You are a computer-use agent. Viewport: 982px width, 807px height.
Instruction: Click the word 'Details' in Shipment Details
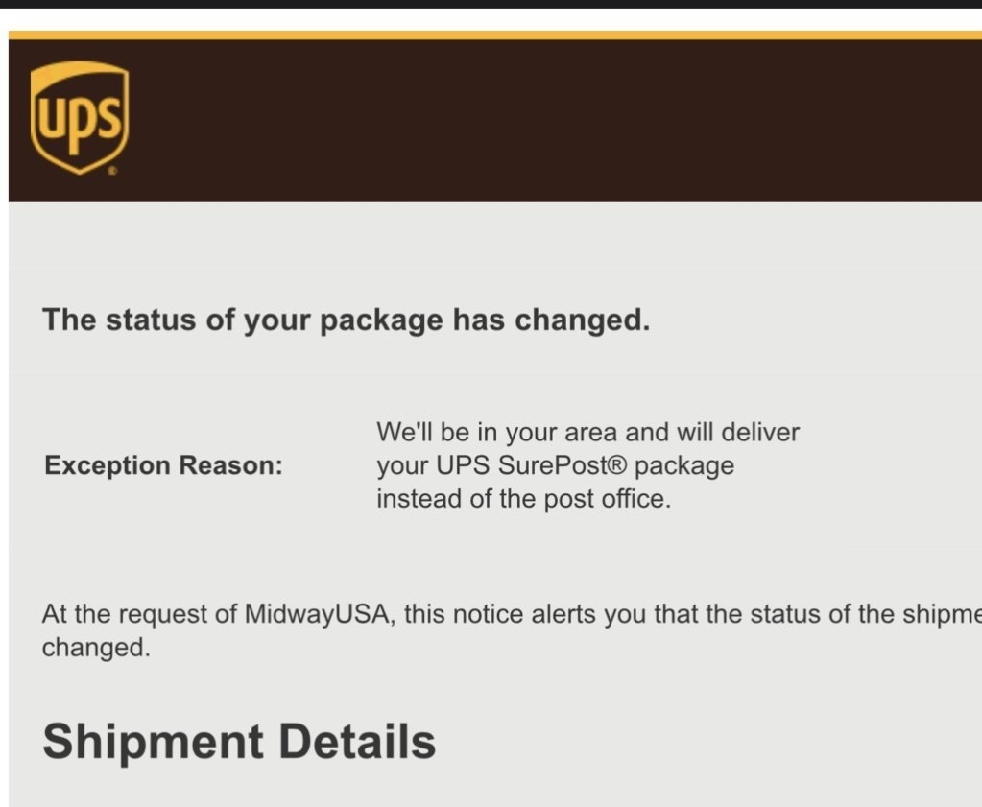tap(356, 741)
